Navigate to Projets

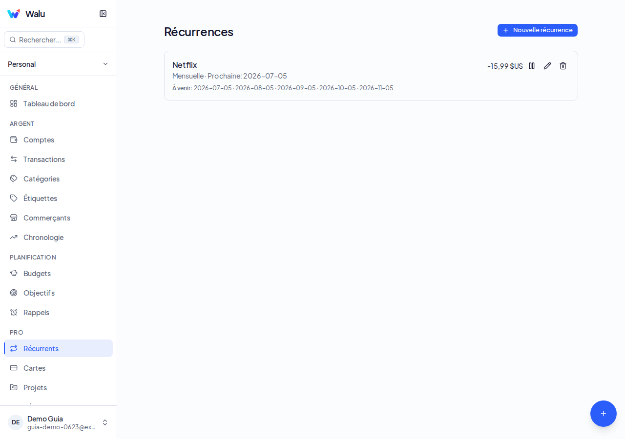58,387
